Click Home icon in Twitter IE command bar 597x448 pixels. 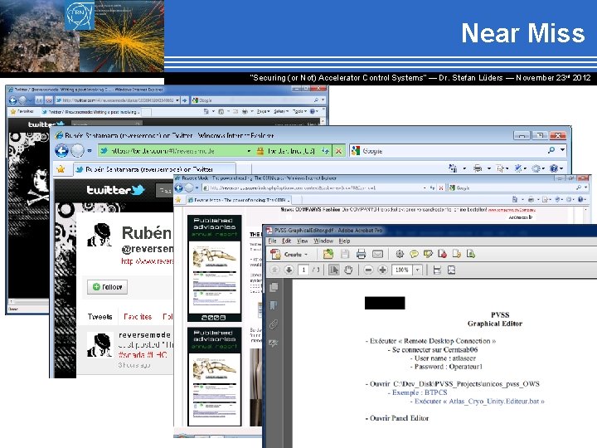(x=453, y=168)
